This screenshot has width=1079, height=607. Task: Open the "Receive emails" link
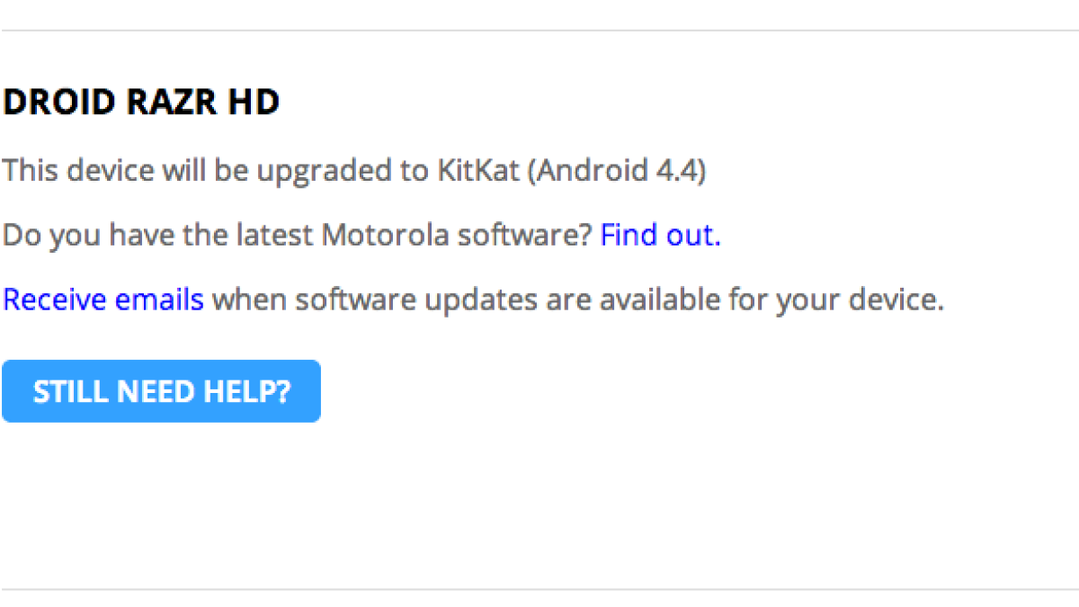coord(103,299)
